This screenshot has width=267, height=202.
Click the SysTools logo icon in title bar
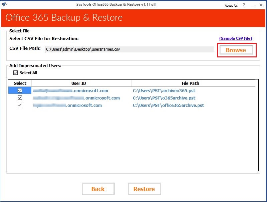coord(4,5)
